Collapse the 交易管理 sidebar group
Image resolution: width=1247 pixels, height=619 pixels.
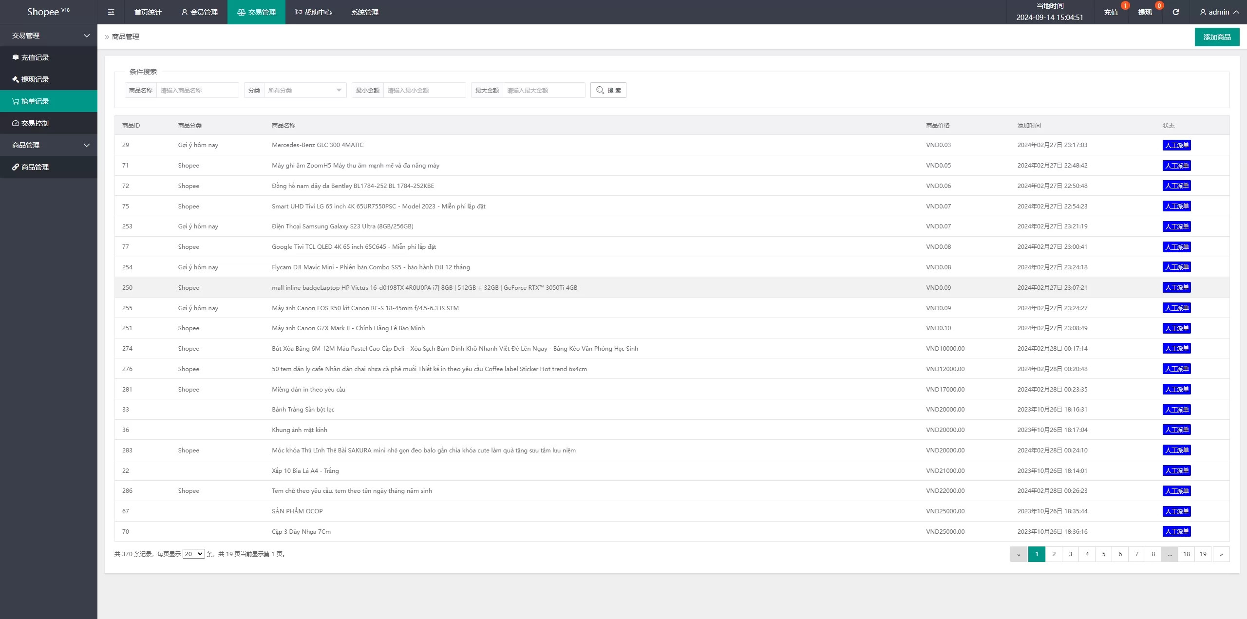[49, 36]
